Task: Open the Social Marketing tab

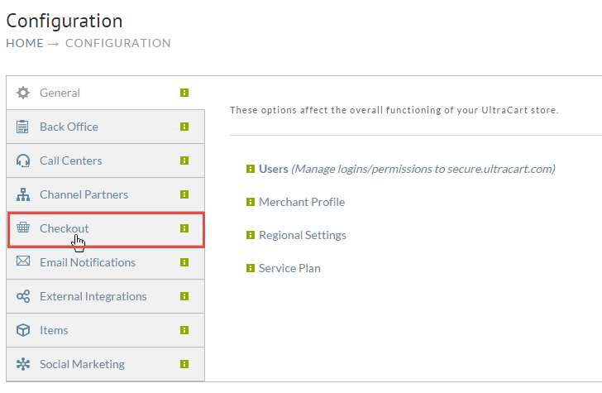Action: tap(105, 364)
